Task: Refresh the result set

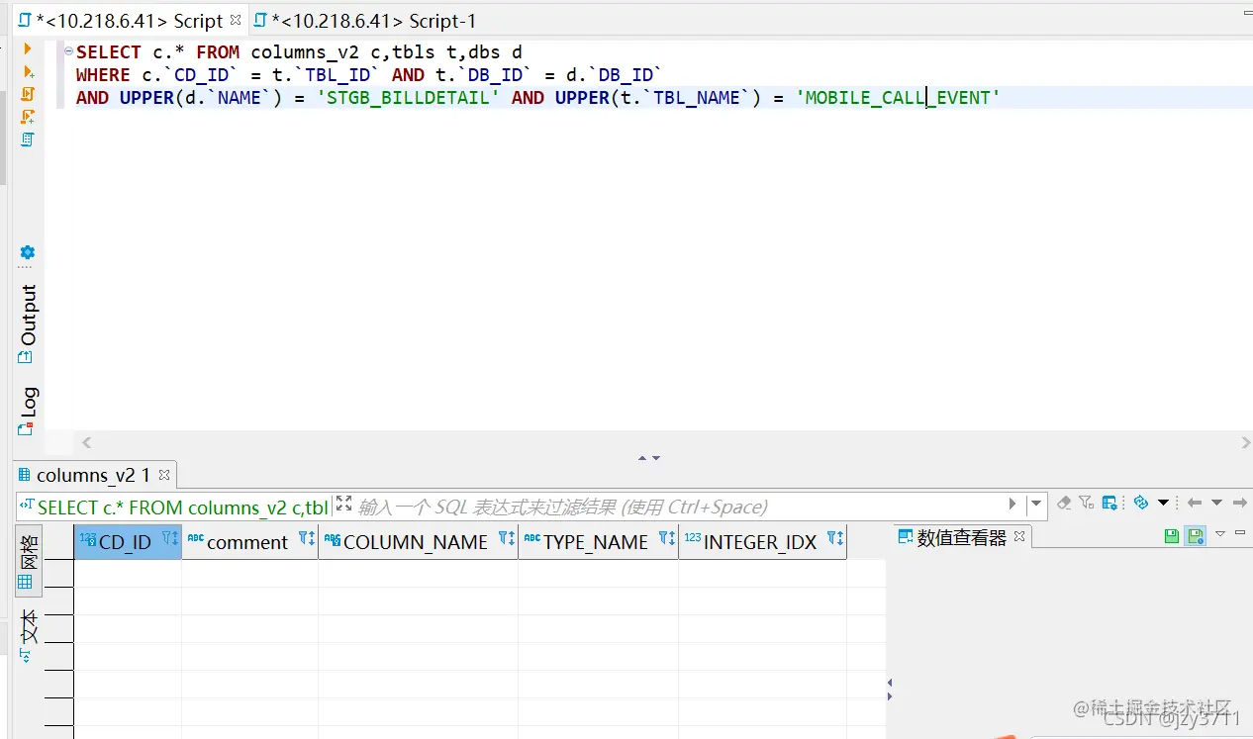Action: 1140,503
